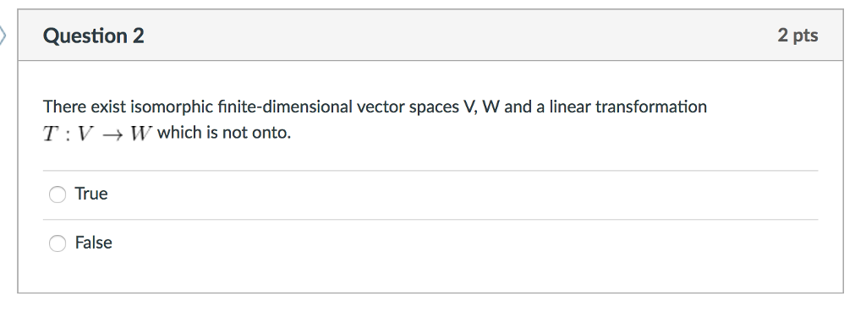Image resolution: width=866 pixels, height=323 pixels.
Task: Select the False radio button
Action: pyautogui.click(x=58, y=244)
